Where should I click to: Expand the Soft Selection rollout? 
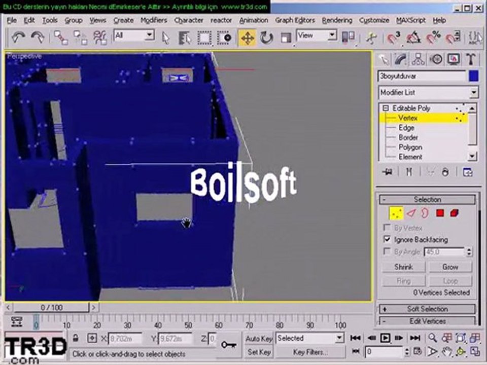pos(427,309)
